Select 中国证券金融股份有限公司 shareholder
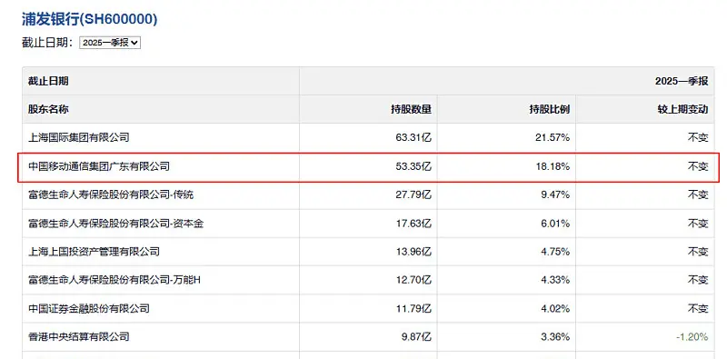727x359 pixels. pyautogui.click(x=88, y=308)
